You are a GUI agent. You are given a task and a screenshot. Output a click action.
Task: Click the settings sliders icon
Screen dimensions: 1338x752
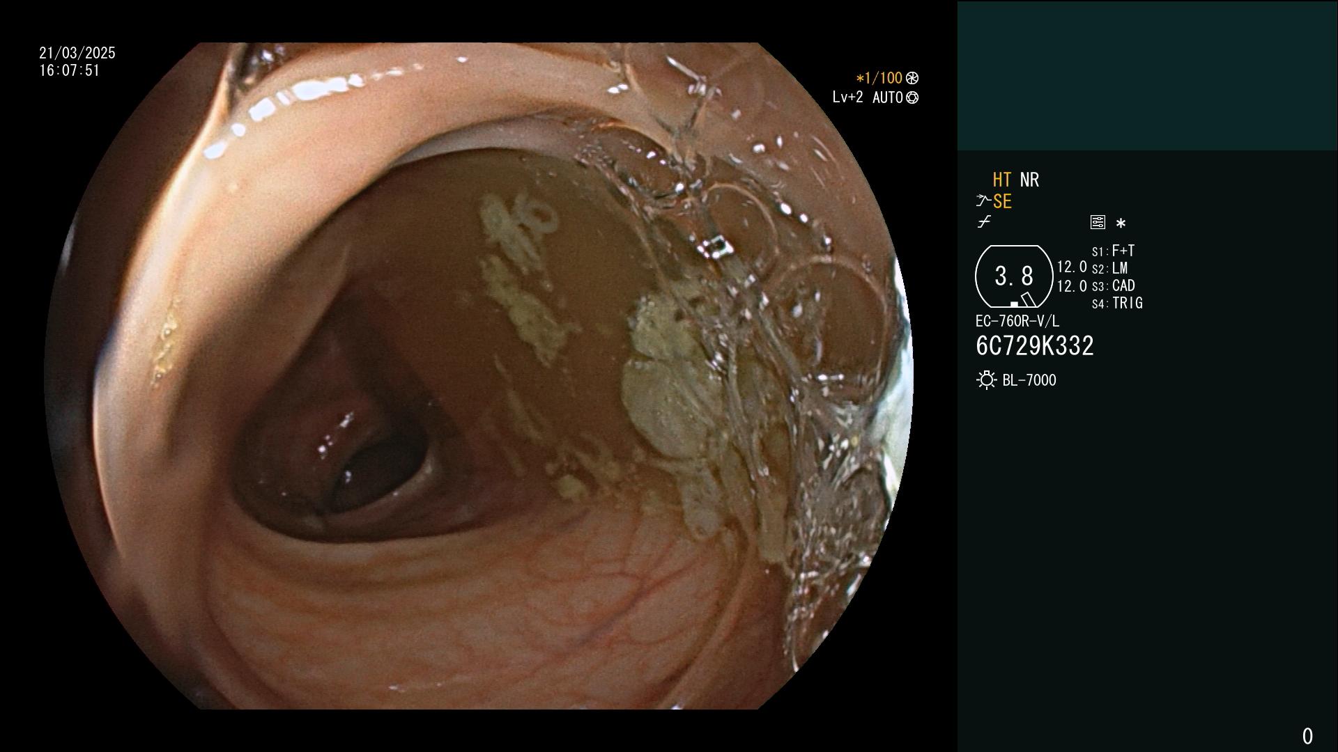[x=1098, y=223]
